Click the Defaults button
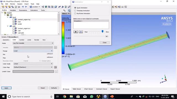This screenshot has height=99, width=177. click(x=54, y=88)
